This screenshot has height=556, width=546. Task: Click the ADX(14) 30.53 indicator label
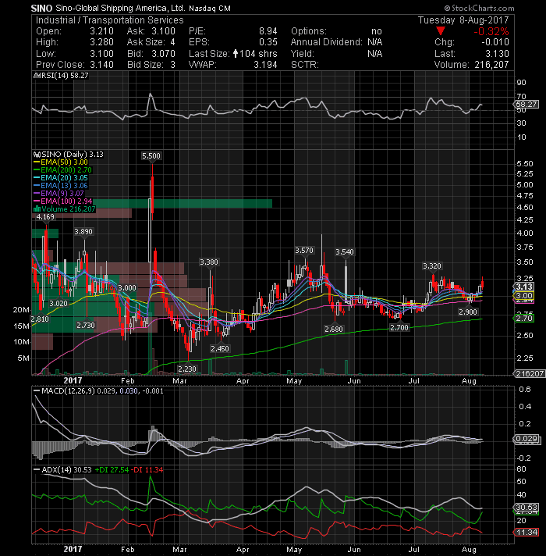coord(62,470)
